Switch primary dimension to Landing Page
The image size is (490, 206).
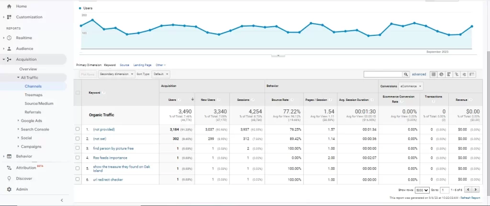click(142, 65)
